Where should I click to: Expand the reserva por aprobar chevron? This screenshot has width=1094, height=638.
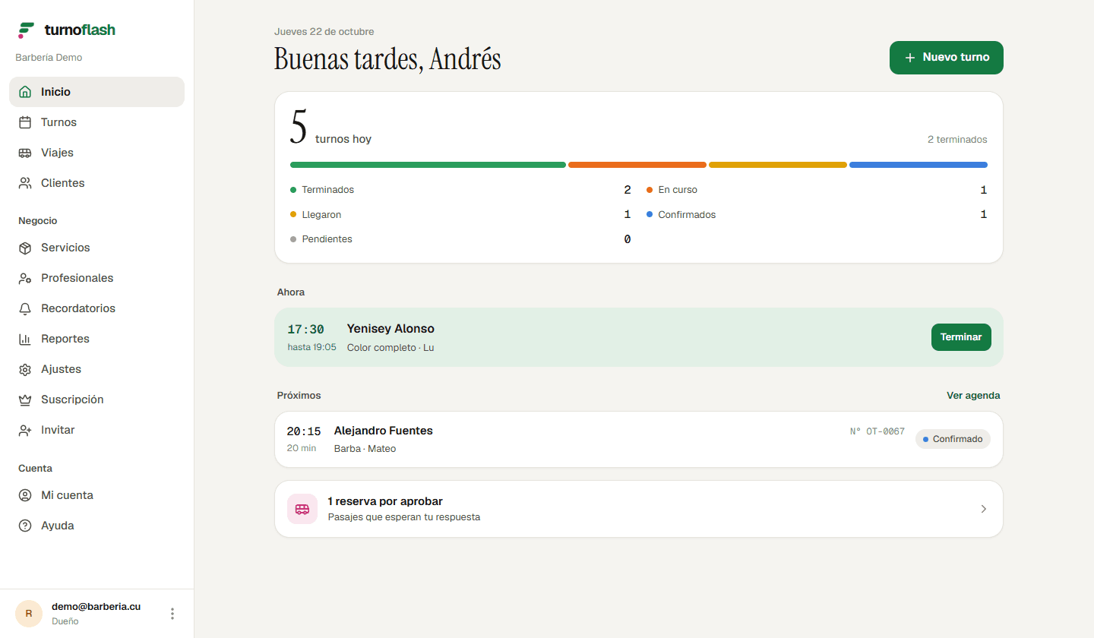click(984, 509)
